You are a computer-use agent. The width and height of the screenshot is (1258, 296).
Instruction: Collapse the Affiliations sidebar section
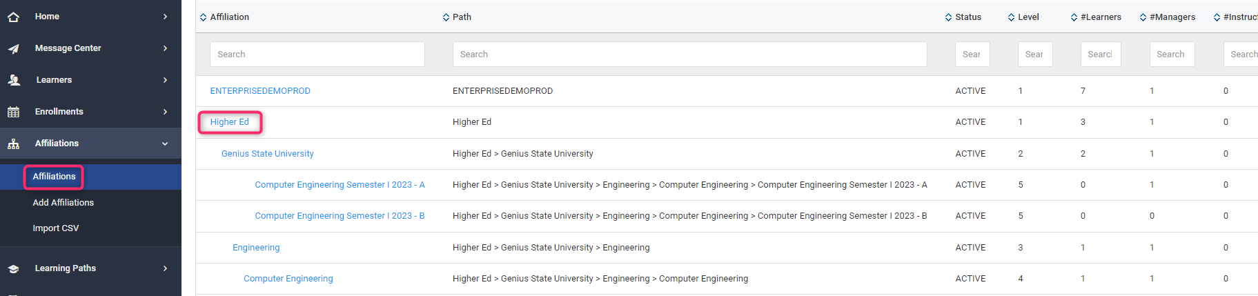[165, 144]
